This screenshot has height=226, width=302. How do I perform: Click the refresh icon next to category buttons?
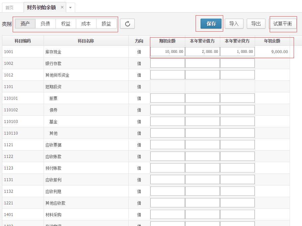click(x=127, y=24)
